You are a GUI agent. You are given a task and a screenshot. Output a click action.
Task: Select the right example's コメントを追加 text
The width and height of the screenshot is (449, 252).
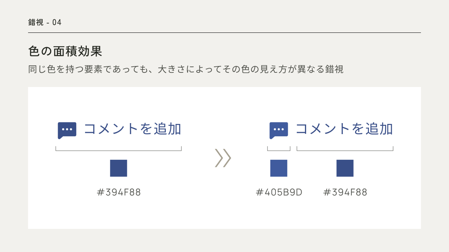point(344,129)
